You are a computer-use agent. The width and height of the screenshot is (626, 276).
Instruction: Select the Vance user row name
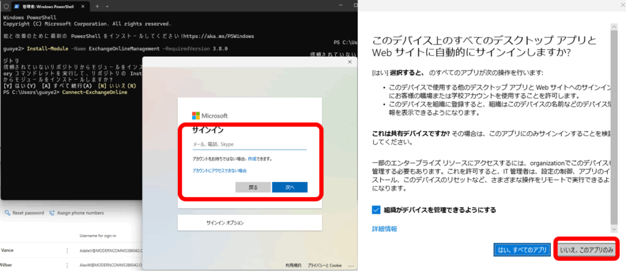coord(7,250)
